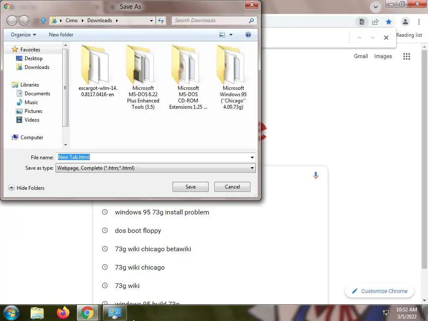Open Windows Explorer from taskbar

(x=37, y=313)
